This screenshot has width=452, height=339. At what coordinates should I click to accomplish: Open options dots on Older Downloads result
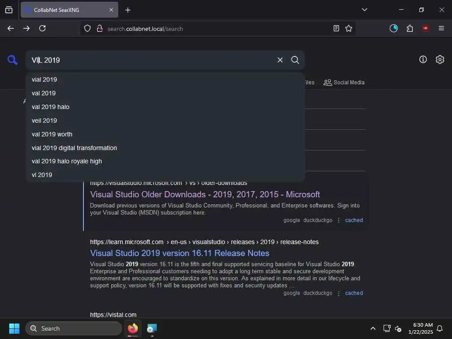pos(339,220)
